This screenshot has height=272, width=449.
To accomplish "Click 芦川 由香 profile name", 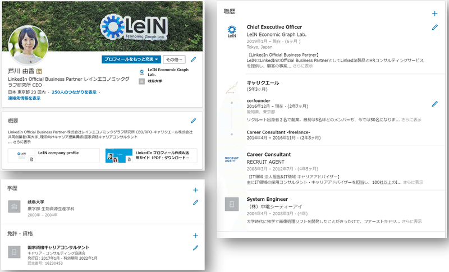I will (21, 71).
